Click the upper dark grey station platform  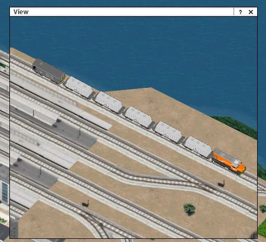74,133
